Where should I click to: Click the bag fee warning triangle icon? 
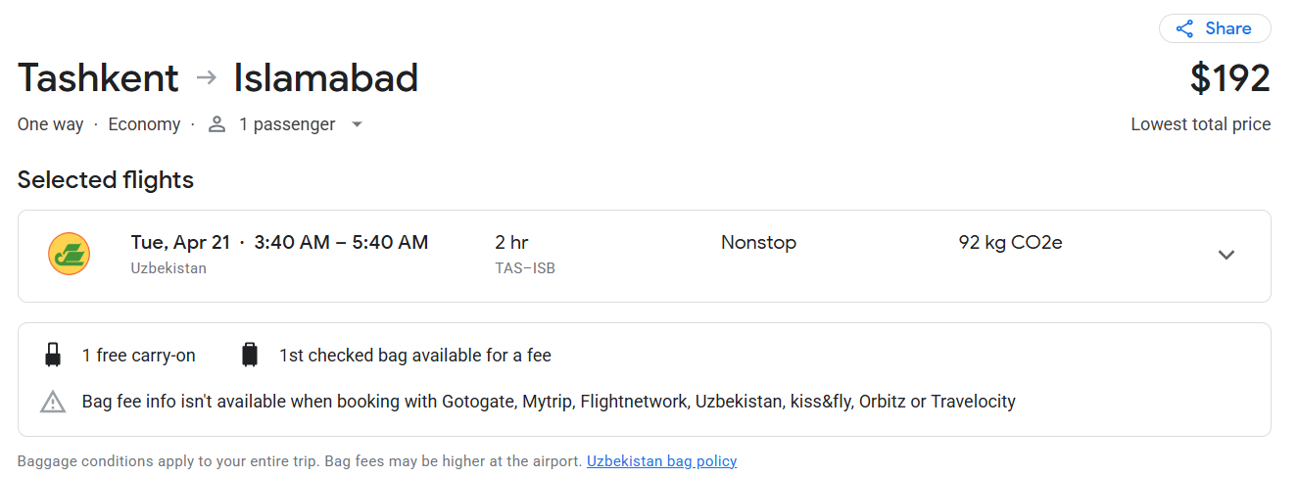click(53, 402)
